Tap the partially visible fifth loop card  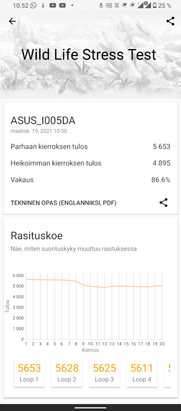click(x=167, y=372)
